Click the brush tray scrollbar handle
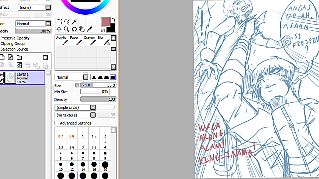Viewport: 319px width, 179px height. pos(114,49)
